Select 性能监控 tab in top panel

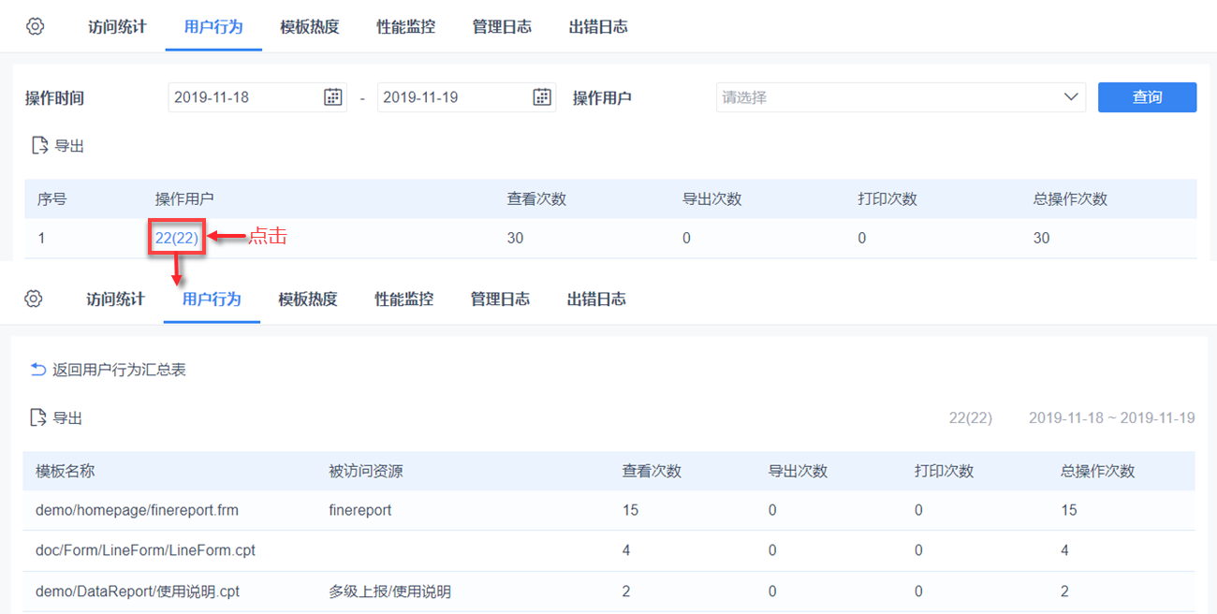(x=405, y=26)
